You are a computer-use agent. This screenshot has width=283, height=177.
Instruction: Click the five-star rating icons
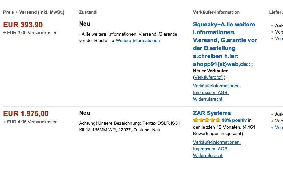[207, 120]
